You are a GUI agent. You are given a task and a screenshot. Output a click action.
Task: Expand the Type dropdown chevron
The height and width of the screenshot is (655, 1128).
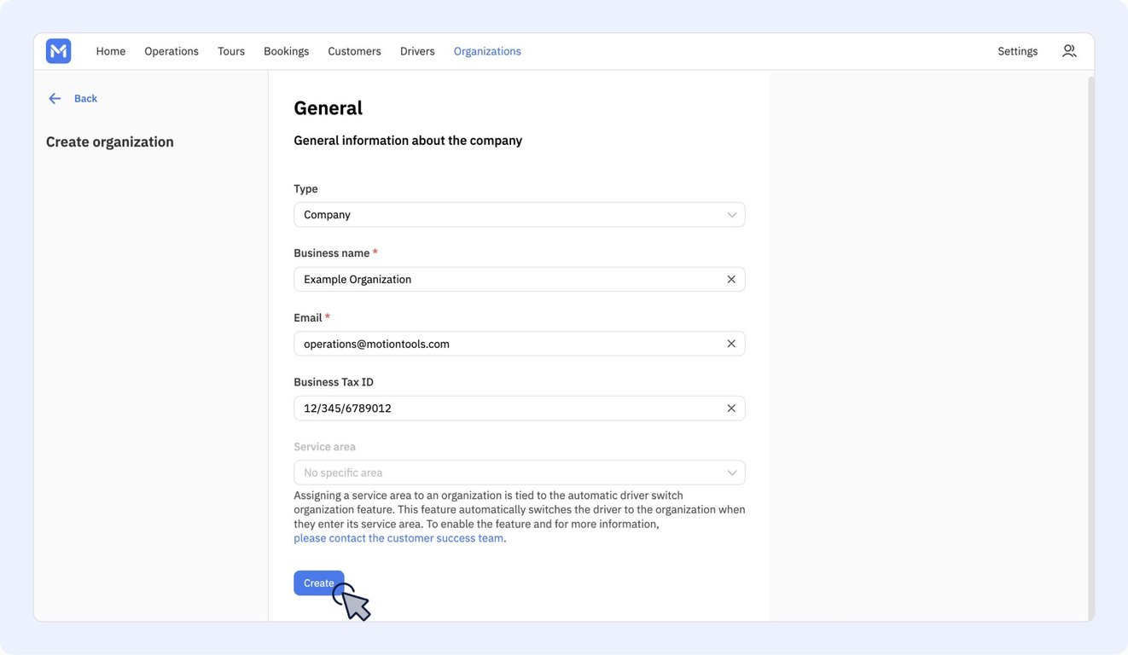[732, 215]
